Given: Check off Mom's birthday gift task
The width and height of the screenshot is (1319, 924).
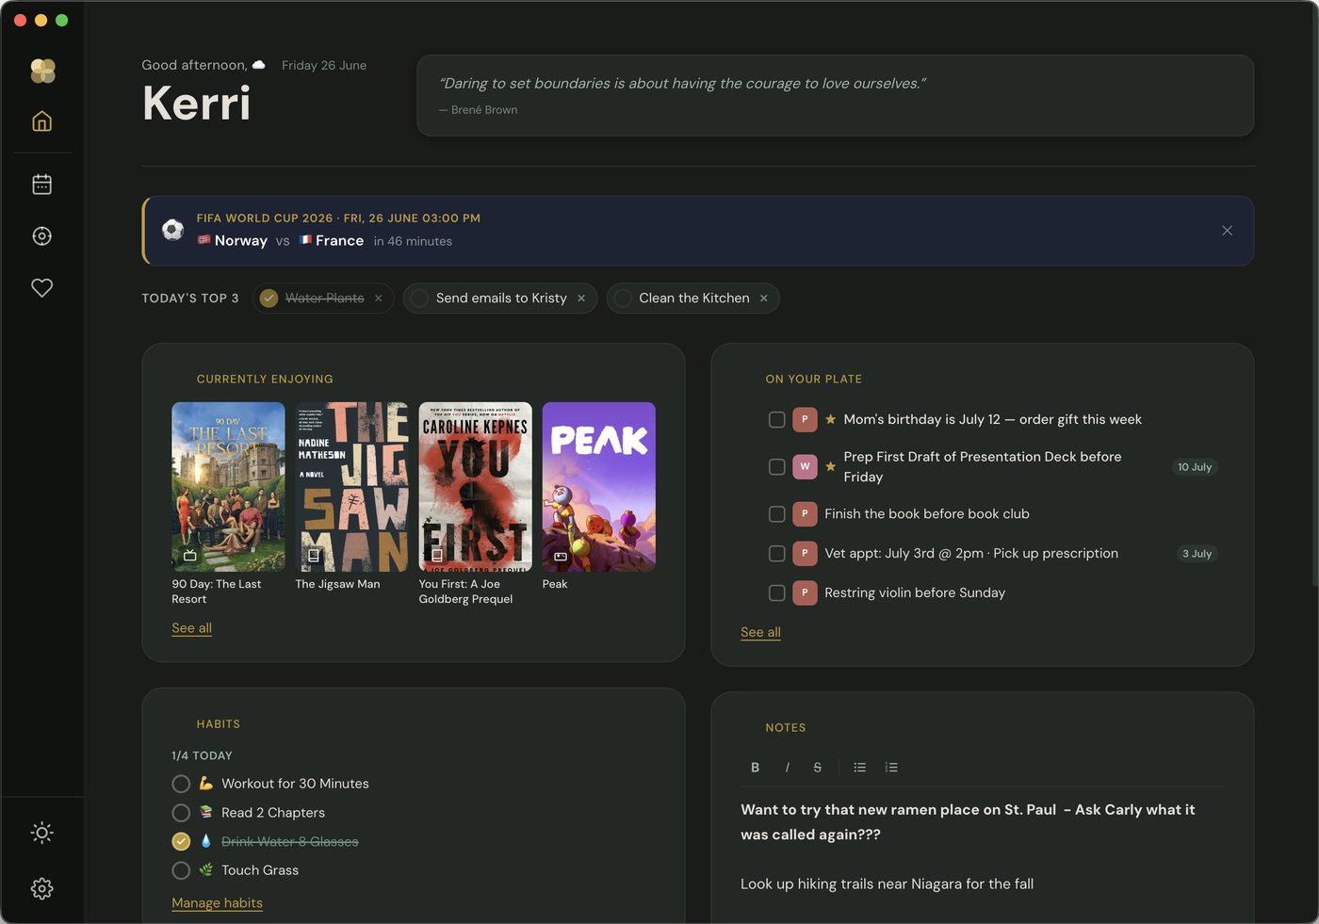Looking at the screenshot, I should [776, 420].
